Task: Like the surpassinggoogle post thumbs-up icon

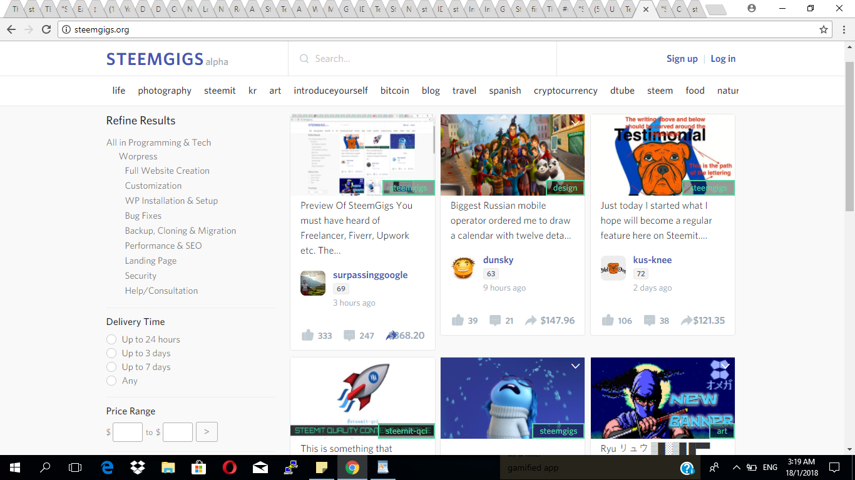Action: coord(307,336)
